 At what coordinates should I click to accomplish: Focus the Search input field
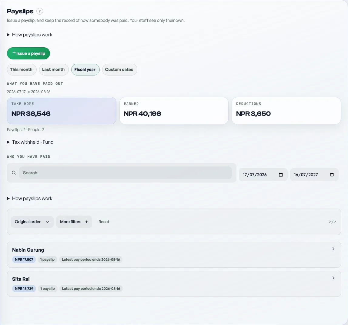point(125,173)
